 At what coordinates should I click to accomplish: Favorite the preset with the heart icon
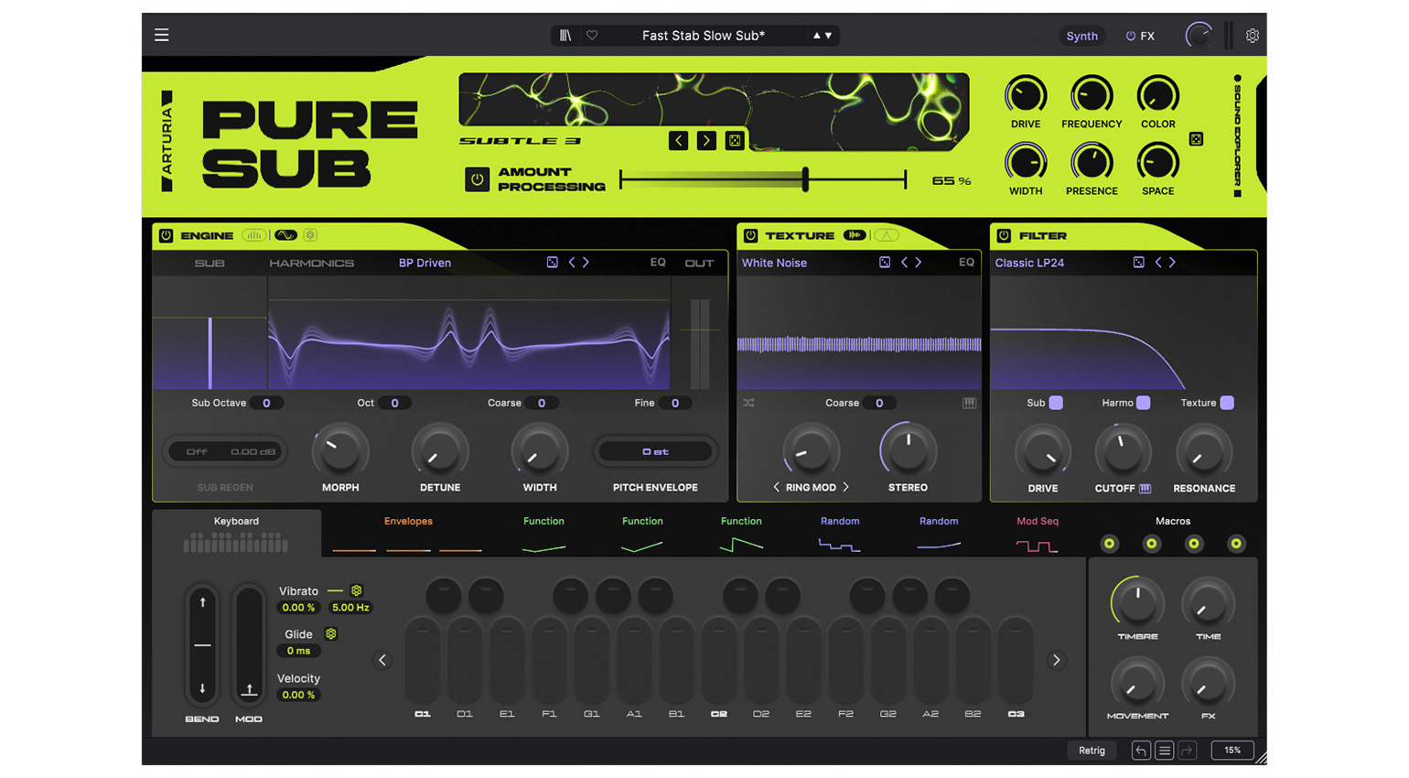click(592, 36)
